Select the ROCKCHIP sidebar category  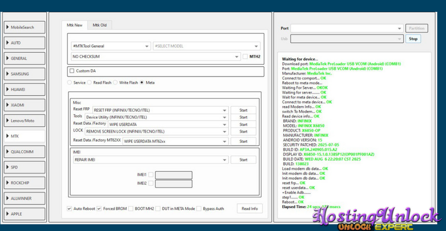coord(24,182)
